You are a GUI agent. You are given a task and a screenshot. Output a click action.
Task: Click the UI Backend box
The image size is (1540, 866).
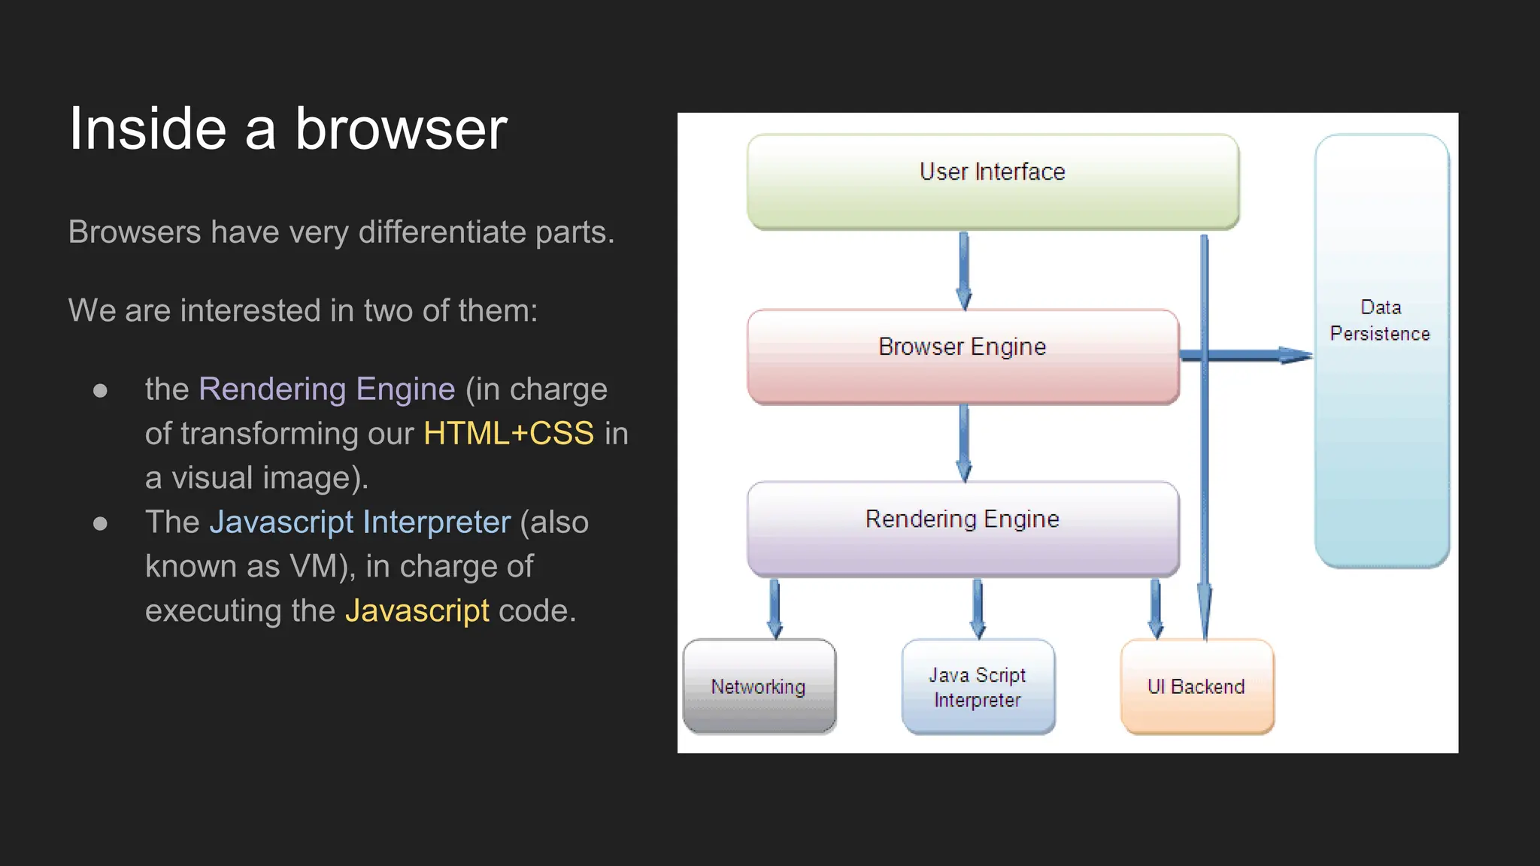pos(1196,686)
